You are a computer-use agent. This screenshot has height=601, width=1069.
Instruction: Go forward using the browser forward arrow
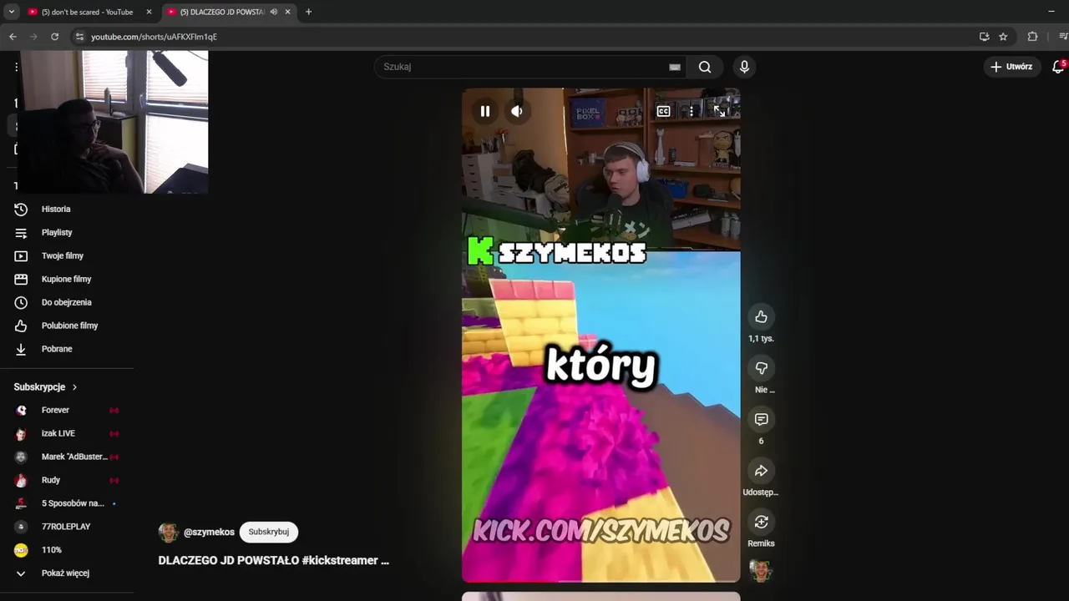coord(33,37)
